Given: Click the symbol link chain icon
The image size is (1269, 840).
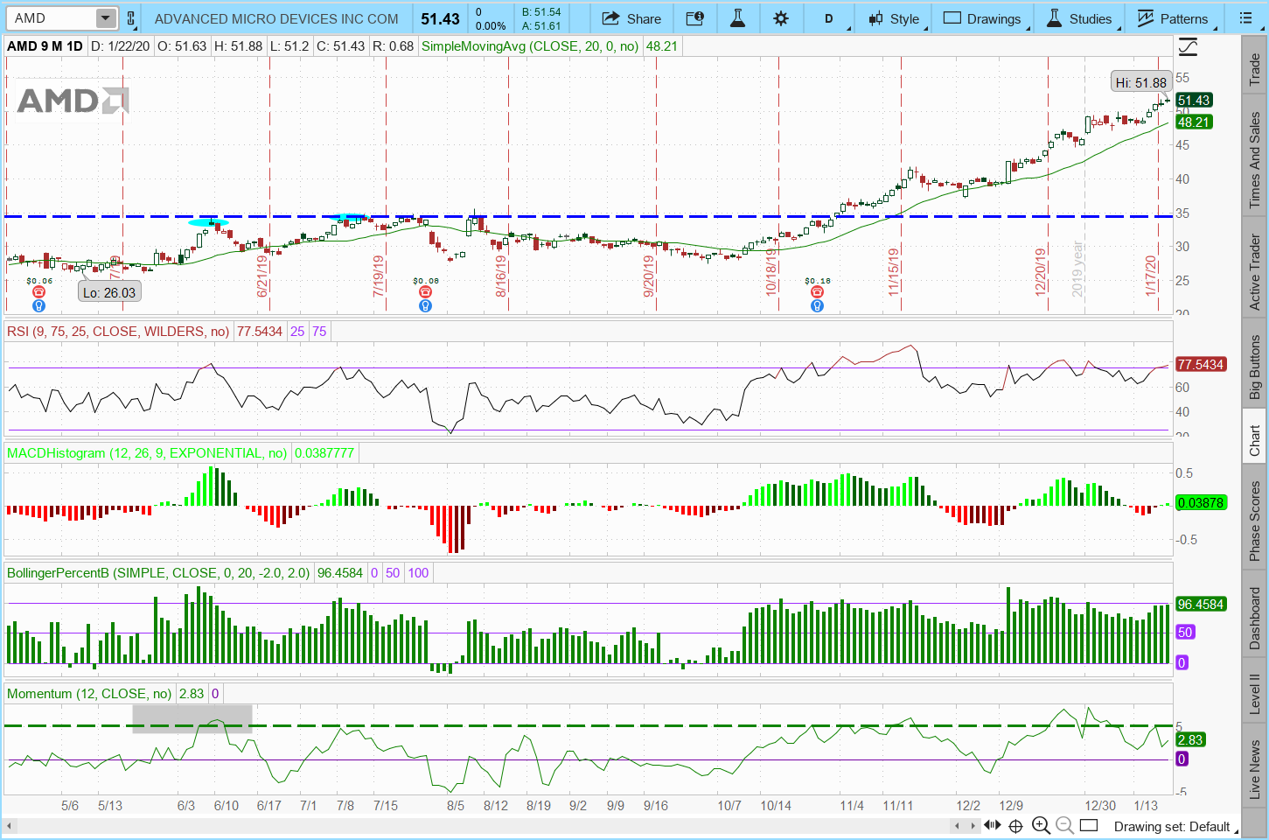Looking at the screenshot, I should (131, 18).
